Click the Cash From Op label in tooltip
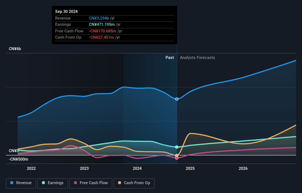 (x=68, y=38)
